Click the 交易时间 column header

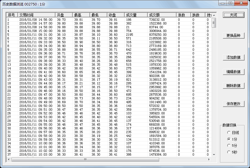tap(36, 15)
